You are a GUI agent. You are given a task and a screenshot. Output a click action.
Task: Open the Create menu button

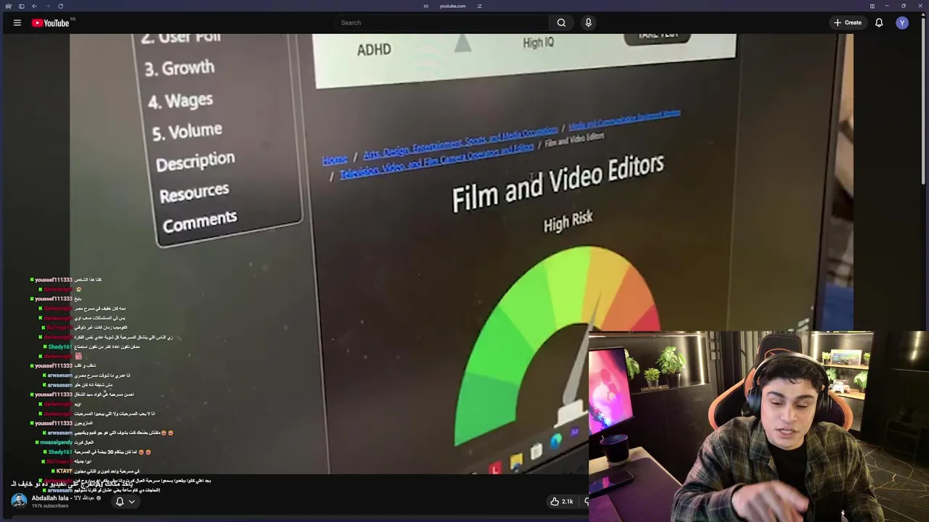click(x=847, y=22)
